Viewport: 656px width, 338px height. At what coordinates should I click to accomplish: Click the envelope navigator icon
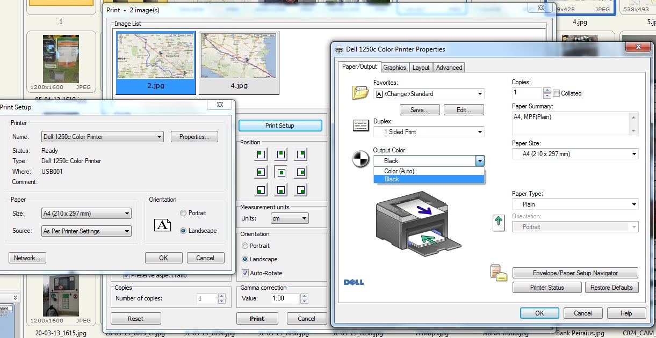[499, 273]
